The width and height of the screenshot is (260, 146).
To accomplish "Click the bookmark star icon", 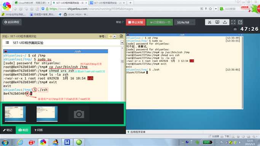I will pos(210,9).
